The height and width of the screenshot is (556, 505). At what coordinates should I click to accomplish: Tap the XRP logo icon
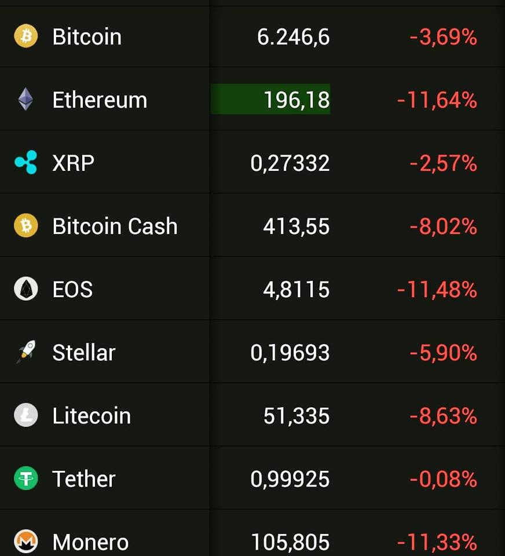(26, 162)
